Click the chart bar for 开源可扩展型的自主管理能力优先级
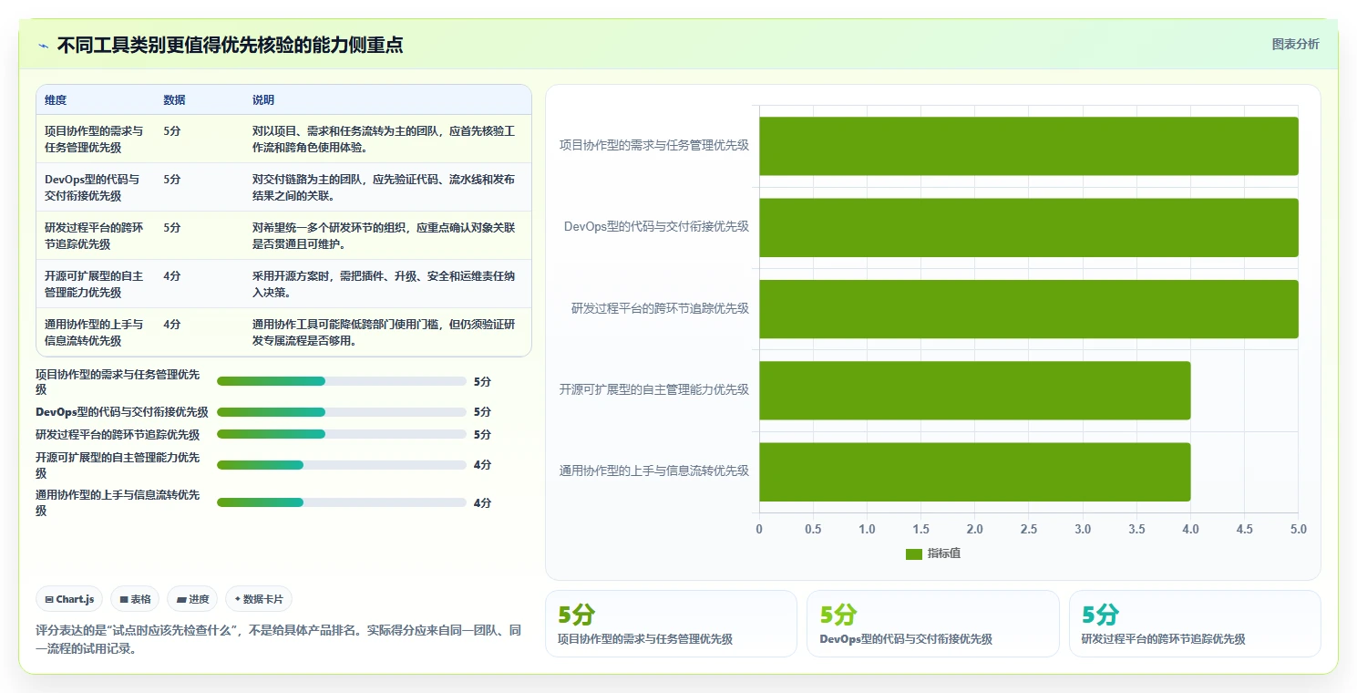This screenshot has width=1357, height=693. tap(974, 390)
